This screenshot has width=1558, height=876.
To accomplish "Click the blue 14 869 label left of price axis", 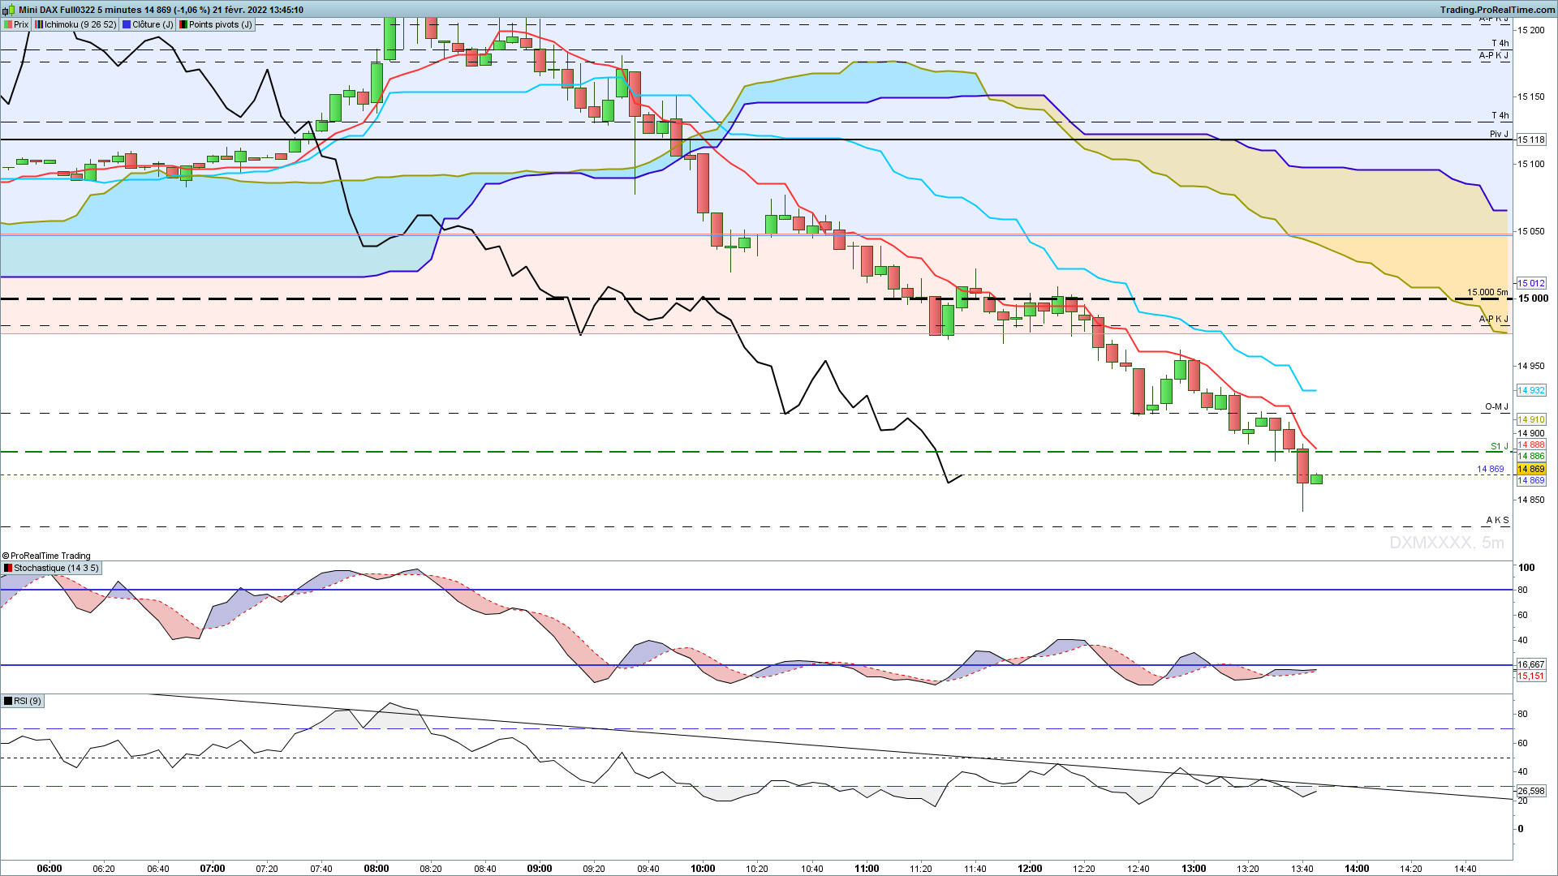I will tap(1490, 469).
